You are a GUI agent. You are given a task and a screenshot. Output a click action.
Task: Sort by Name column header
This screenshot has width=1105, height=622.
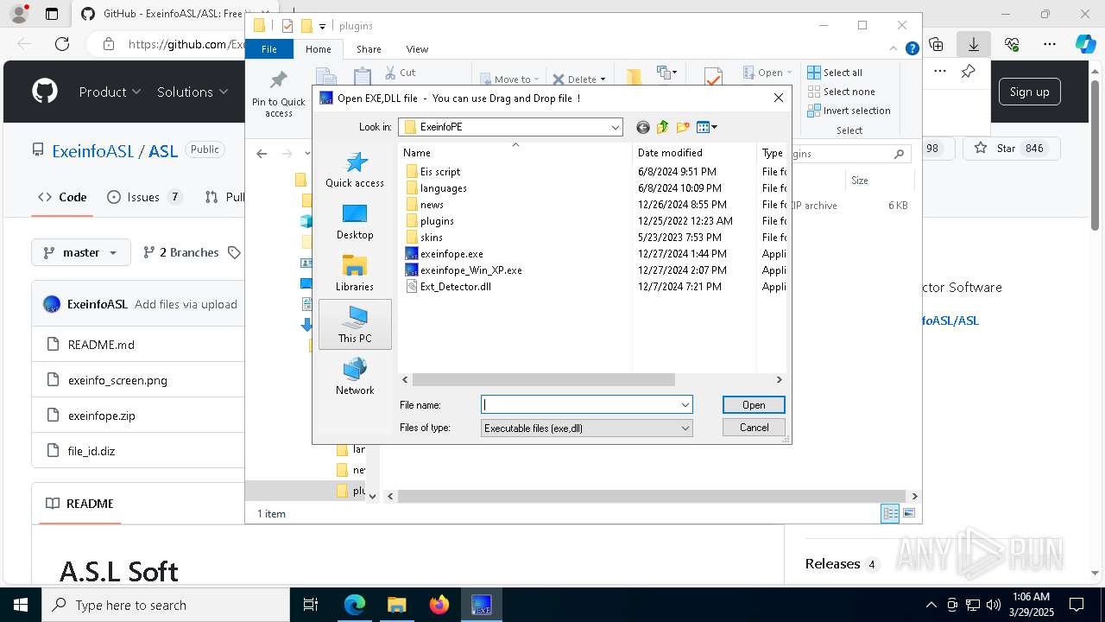pos(515,152)
